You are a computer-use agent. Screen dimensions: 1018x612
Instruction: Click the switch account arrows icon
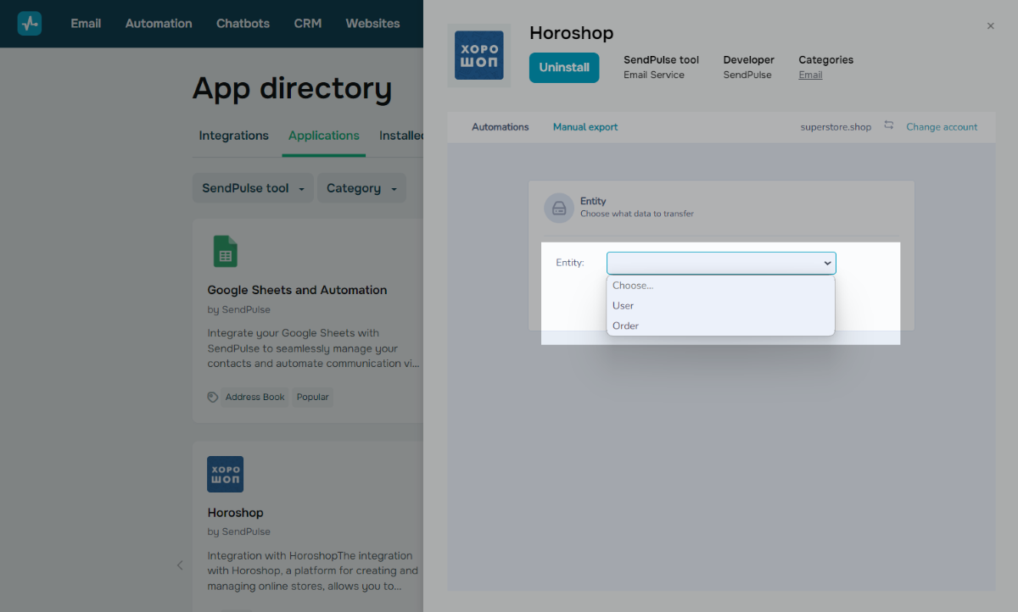click(889, 125)
